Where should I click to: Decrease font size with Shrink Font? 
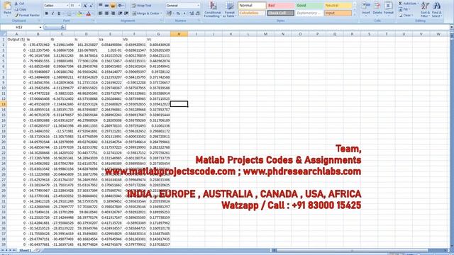pos(91,6)
